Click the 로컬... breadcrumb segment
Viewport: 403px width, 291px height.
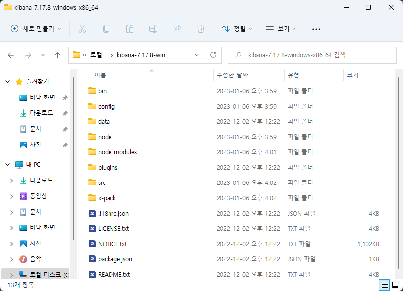[x=98, y=55]
